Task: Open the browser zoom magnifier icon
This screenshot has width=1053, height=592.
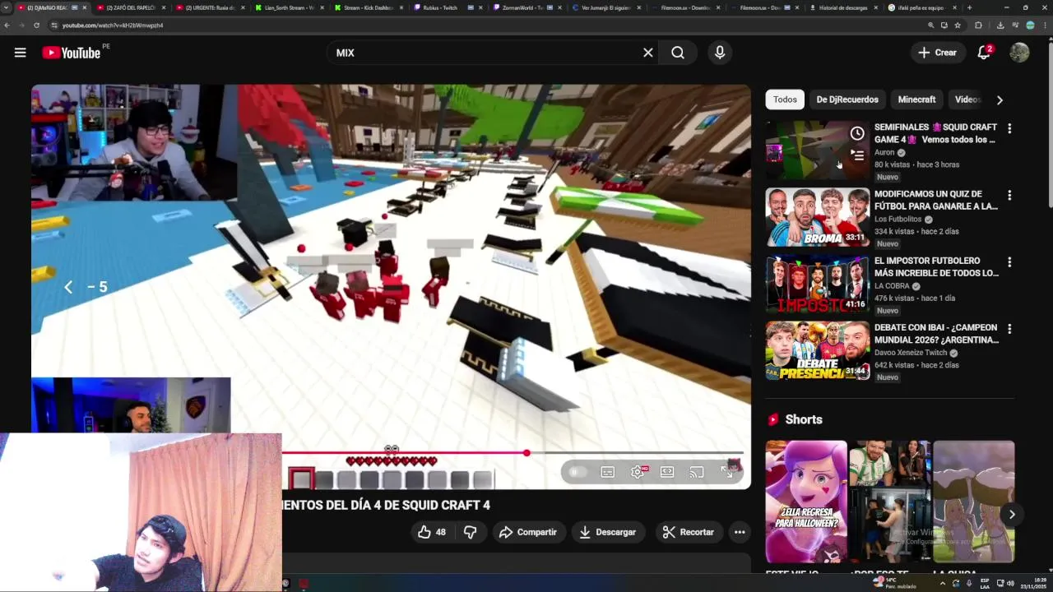Action: click(931, 25)
